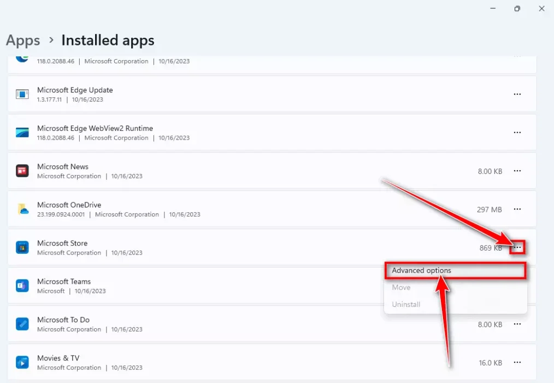Click the 8.00 KB size of Microsoft To Do
Viewport: 554px width, 383px height.
tap(490, 324)
